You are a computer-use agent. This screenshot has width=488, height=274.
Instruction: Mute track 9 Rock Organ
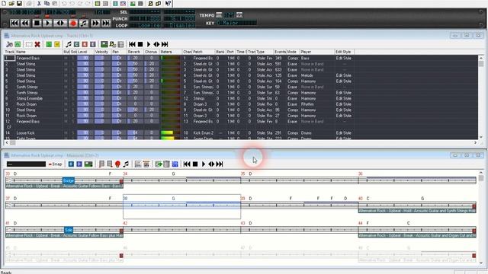[x=66, y=104]
